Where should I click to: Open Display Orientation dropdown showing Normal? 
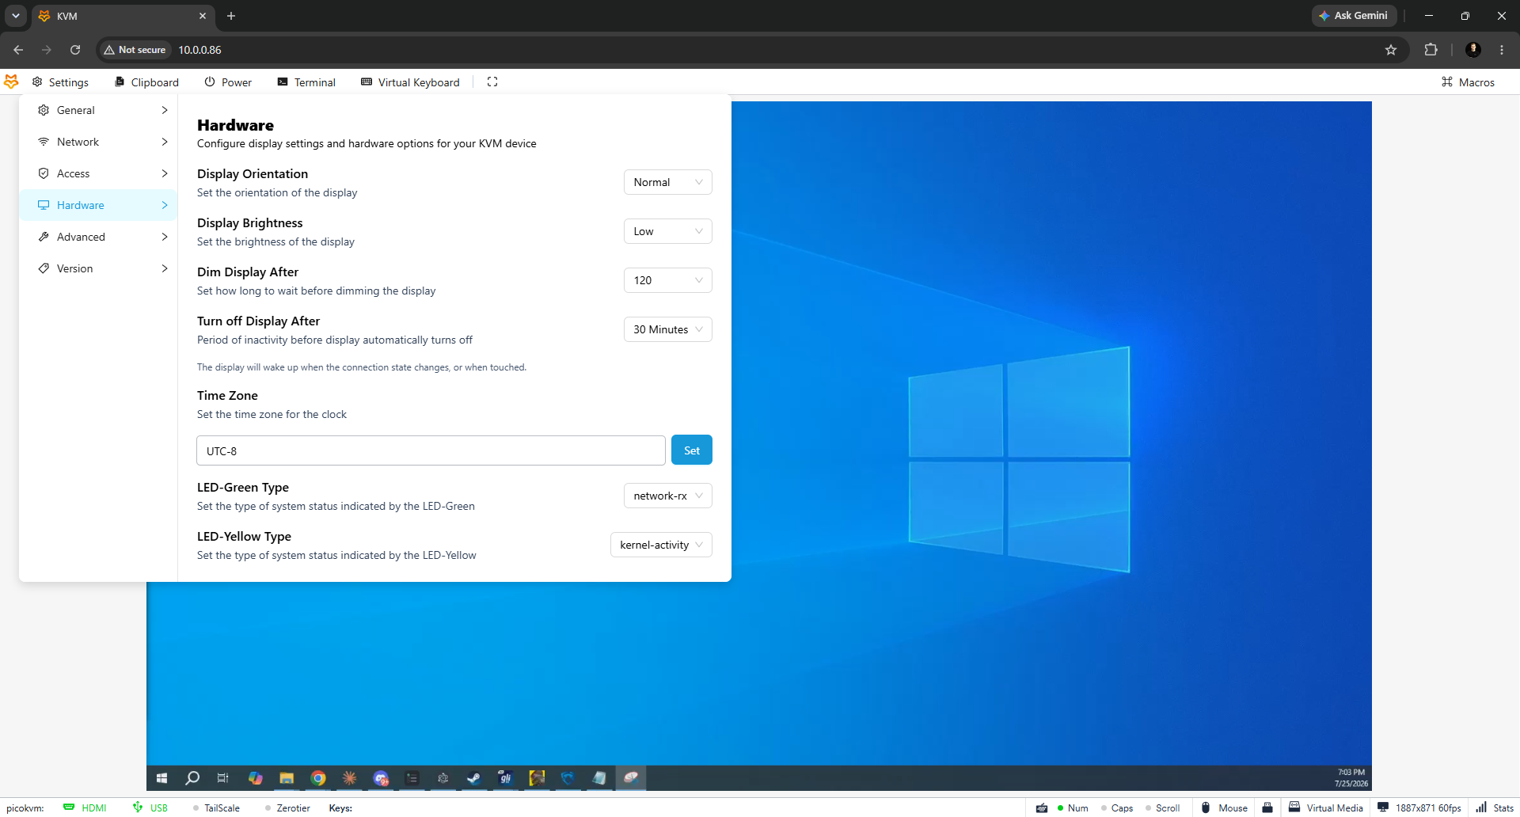coord(667,182)
